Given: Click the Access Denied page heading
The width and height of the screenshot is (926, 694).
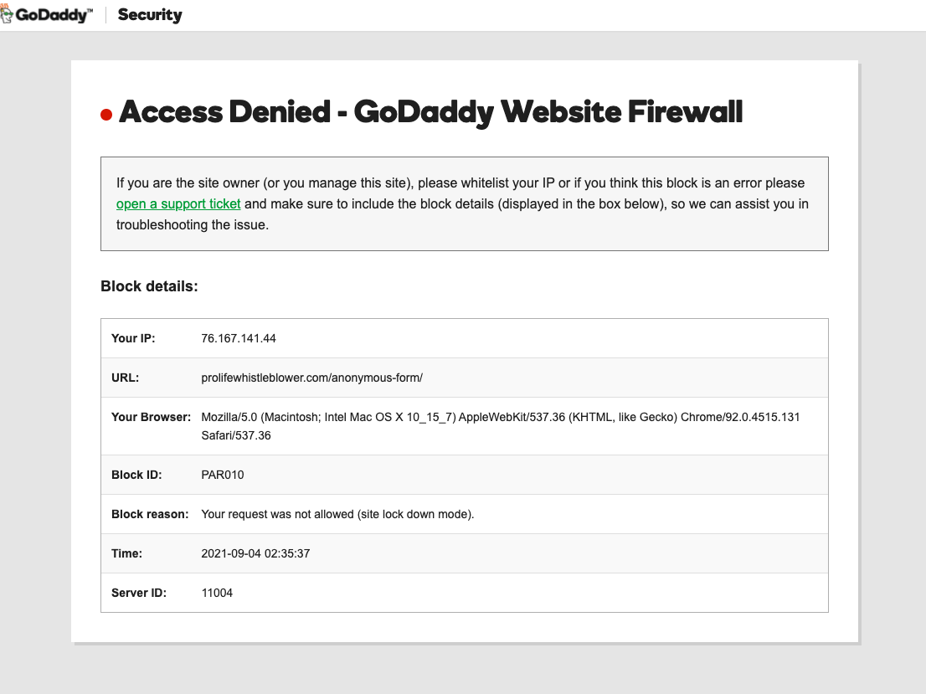Looking at the screenshot, I should coord(431,111).
